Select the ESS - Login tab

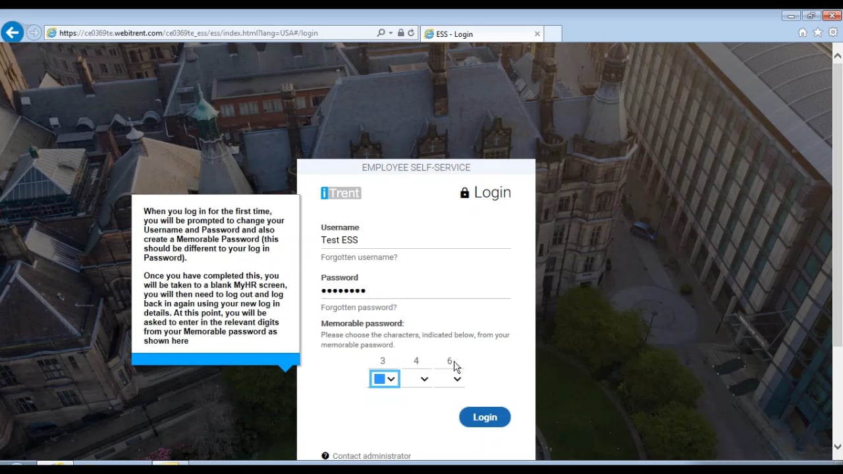tap(481, 34)
